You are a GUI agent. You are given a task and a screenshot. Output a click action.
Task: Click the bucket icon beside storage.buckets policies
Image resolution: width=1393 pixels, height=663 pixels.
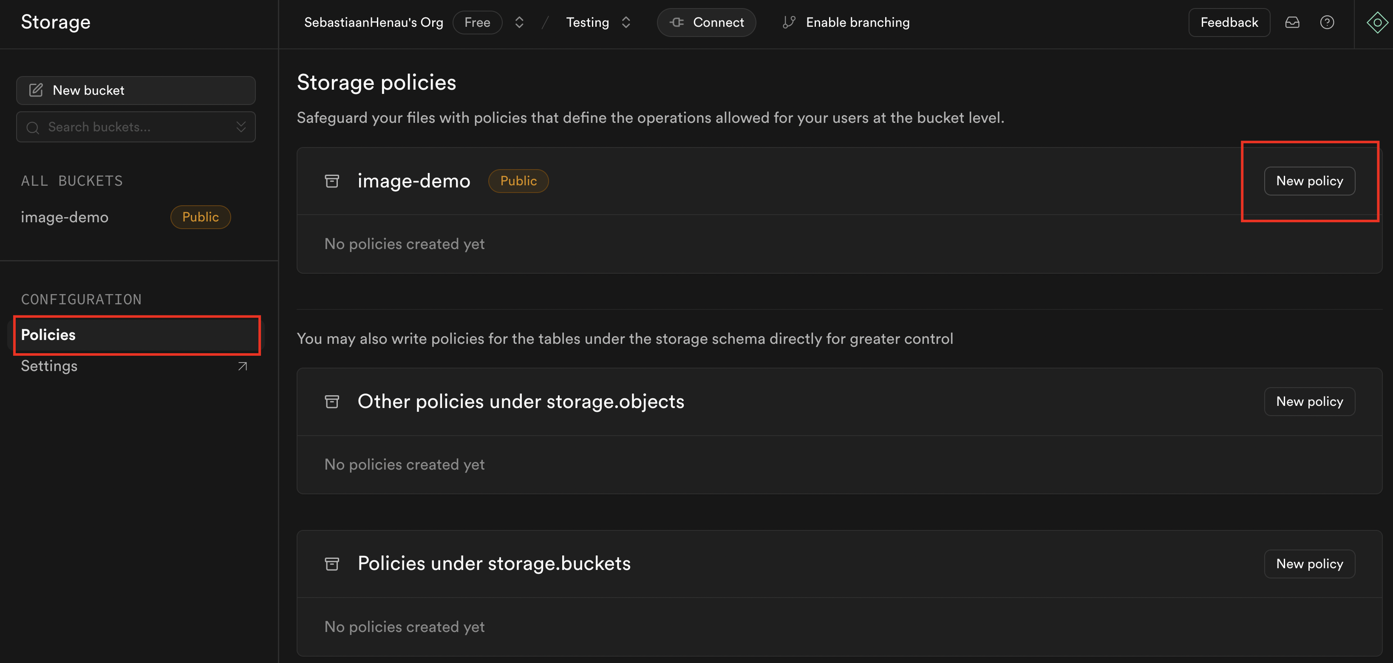[331, 564]
